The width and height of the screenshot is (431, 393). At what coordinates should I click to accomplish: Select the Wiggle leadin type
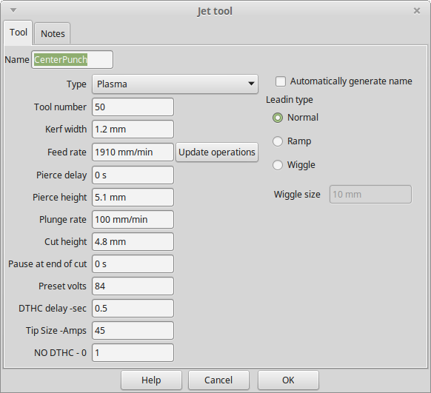278,165
